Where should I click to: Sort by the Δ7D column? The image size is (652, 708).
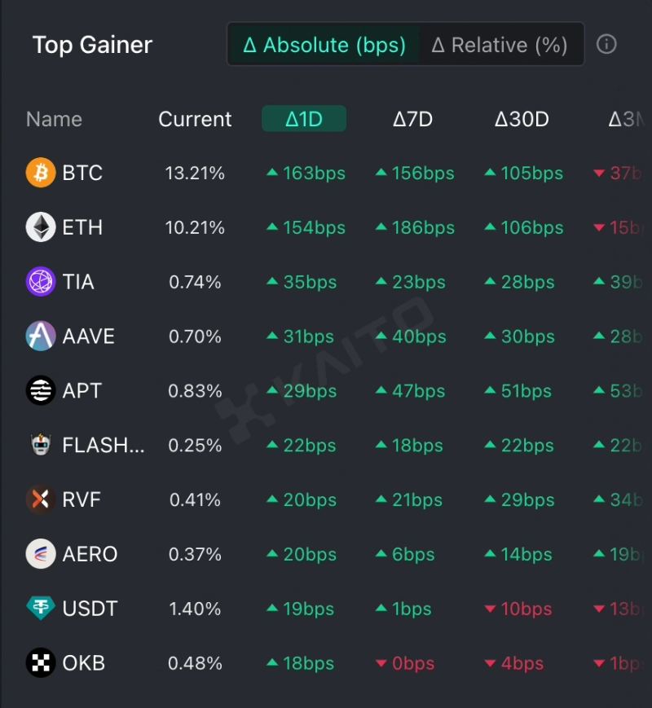pos(412,119)
